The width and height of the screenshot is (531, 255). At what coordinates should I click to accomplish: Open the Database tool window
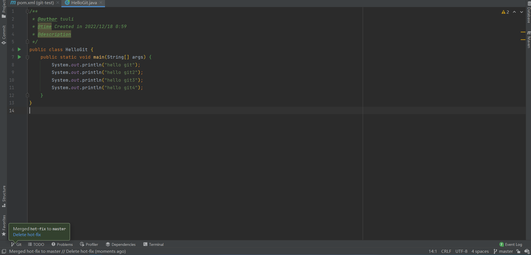tap(529, 12)
